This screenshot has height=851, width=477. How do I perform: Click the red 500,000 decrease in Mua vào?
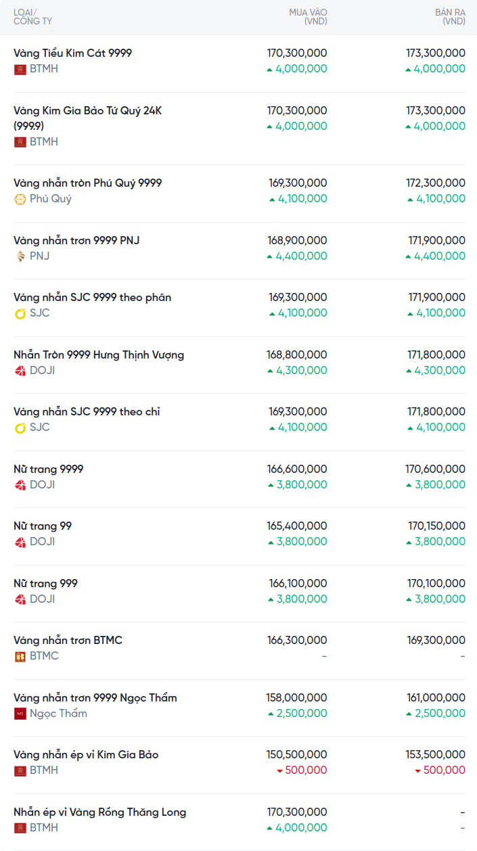pyautogui.click(x=302, y=770)
